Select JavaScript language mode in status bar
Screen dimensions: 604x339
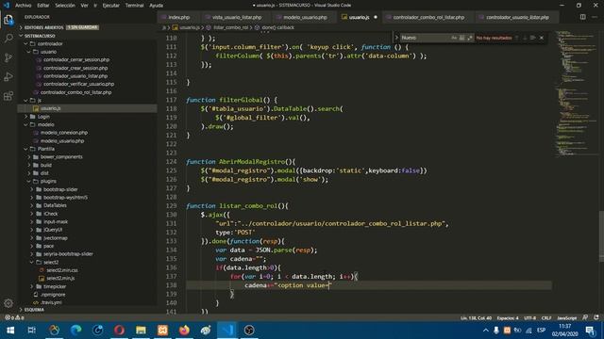566,318
